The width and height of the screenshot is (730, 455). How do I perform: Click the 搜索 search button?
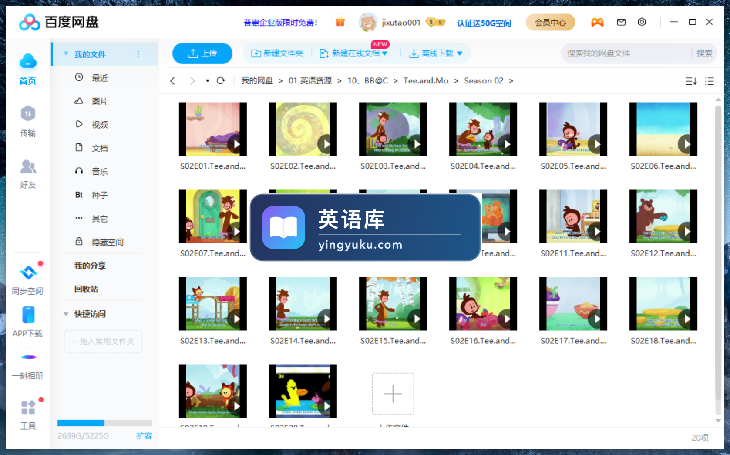[704, 53]
